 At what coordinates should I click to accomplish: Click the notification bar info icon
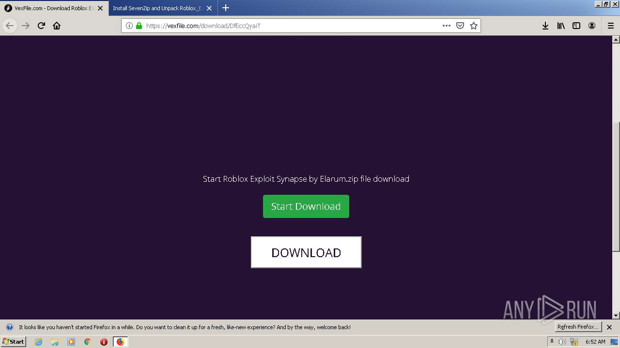(x=9, y=327)
